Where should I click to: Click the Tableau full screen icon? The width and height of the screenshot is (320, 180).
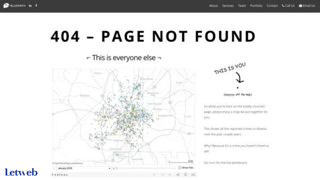[193, 175]
